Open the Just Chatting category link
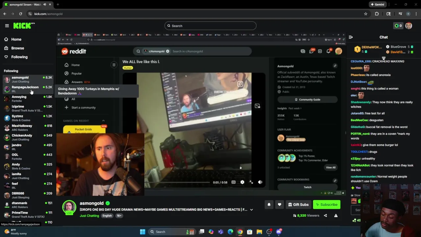This screenshot has height=237, width=421. [89, 216]
